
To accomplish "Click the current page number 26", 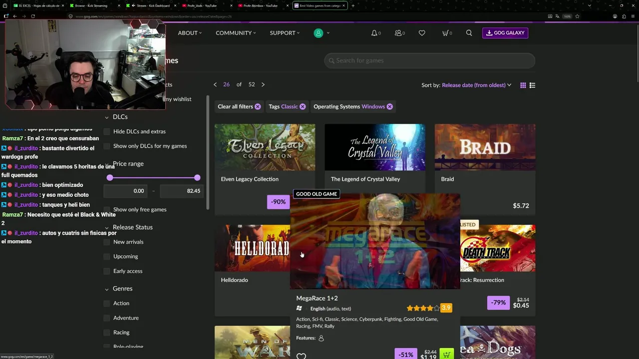I will pos(226,85).
